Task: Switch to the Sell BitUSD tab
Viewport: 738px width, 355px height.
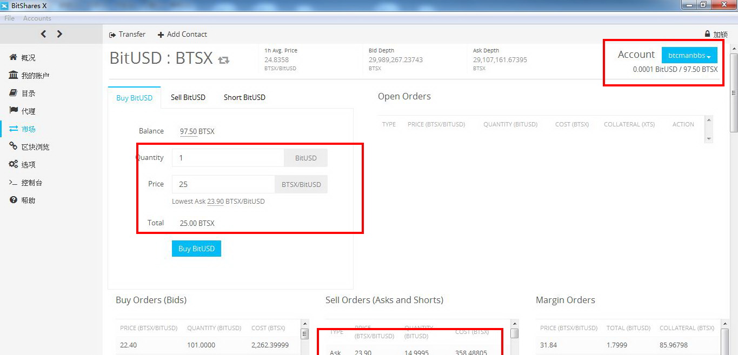Action: pyautogui.click(x=188, y=97)
